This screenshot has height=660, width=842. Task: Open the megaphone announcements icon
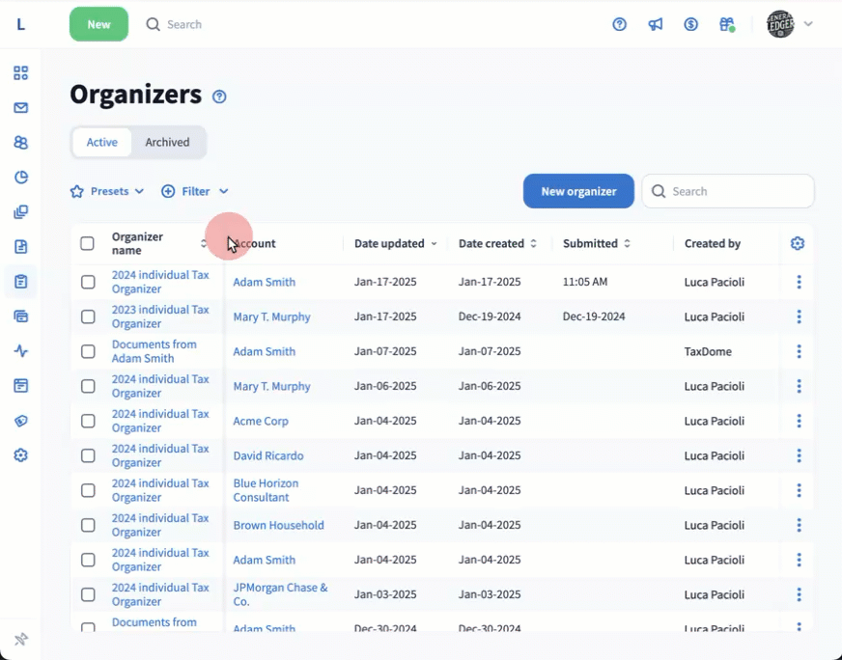click(656, 24)
